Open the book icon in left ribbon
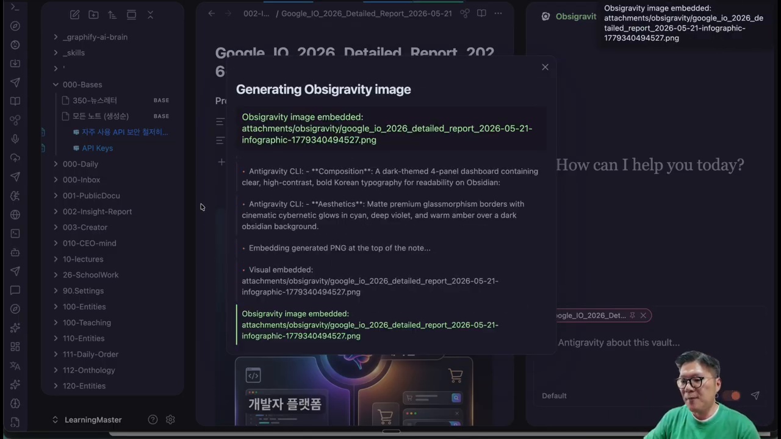781x439 pixels. tap(15, 101)
